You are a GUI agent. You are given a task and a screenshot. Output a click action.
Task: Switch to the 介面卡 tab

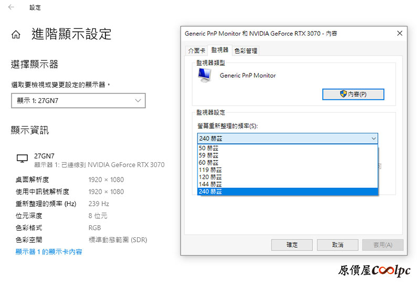196,50
